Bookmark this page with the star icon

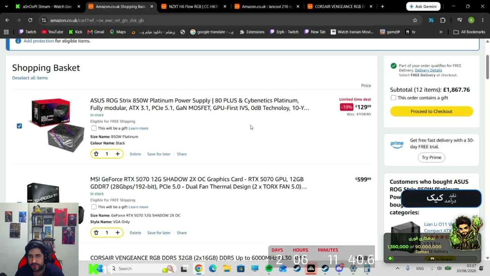click(x=415, y=20)
